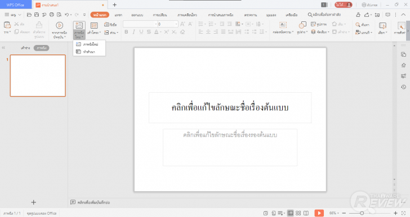Open the Replace dropdown
The width and height of the screenshot is (410, 217).
coord(364,33)
